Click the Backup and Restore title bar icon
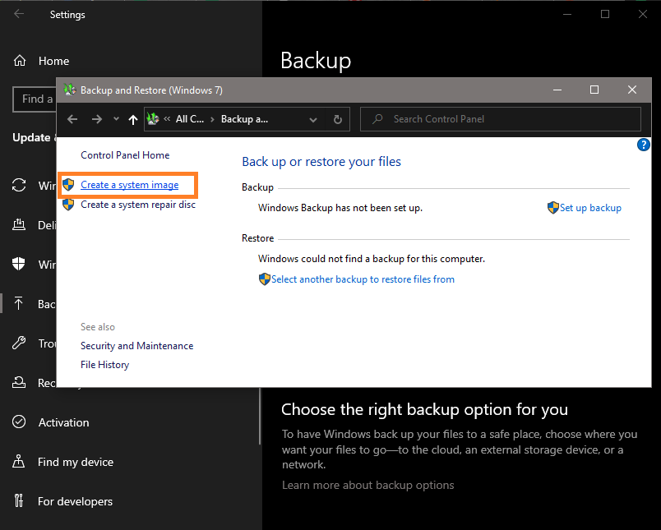Screen dimensions: 661x530 (x=70, y=90)
